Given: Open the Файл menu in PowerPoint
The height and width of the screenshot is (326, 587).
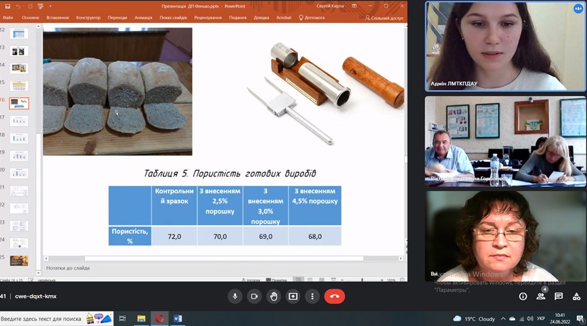Looking at the screenshot, I should coord(8,17).
